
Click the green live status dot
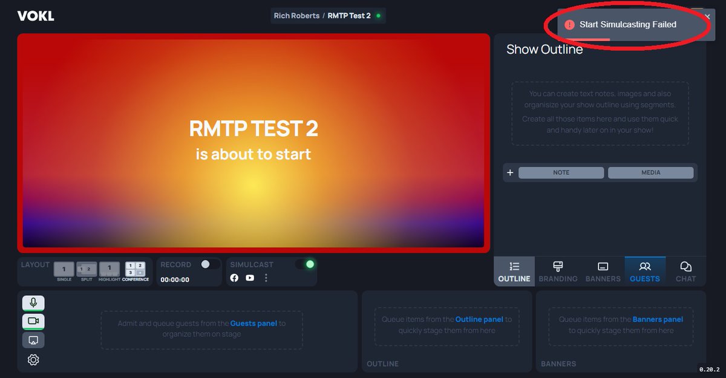(379, 16)
